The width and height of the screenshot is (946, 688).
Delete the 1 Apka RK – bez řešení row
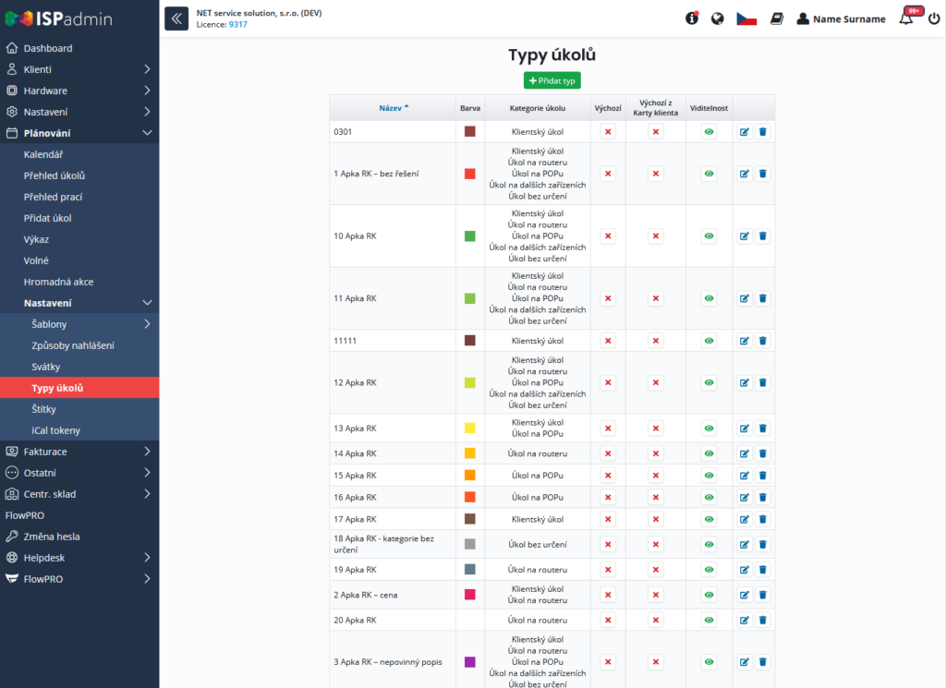(762, 174)
